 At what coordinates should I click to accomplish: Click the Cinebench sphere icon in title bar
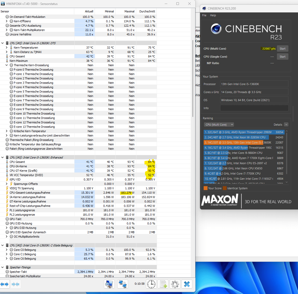[204, 8]
